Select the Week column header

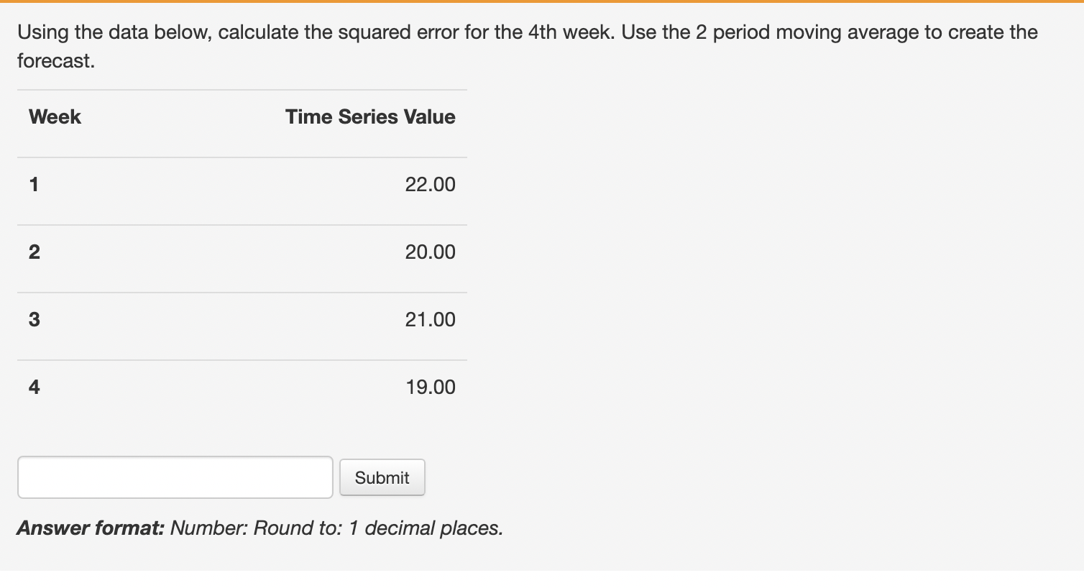pyautogui.click(x=54, y=116)
